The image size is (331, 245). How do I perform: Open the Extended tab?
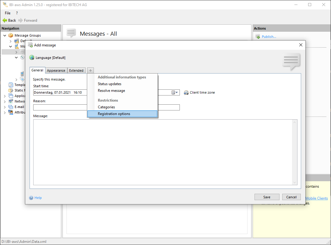click(76, 70)
